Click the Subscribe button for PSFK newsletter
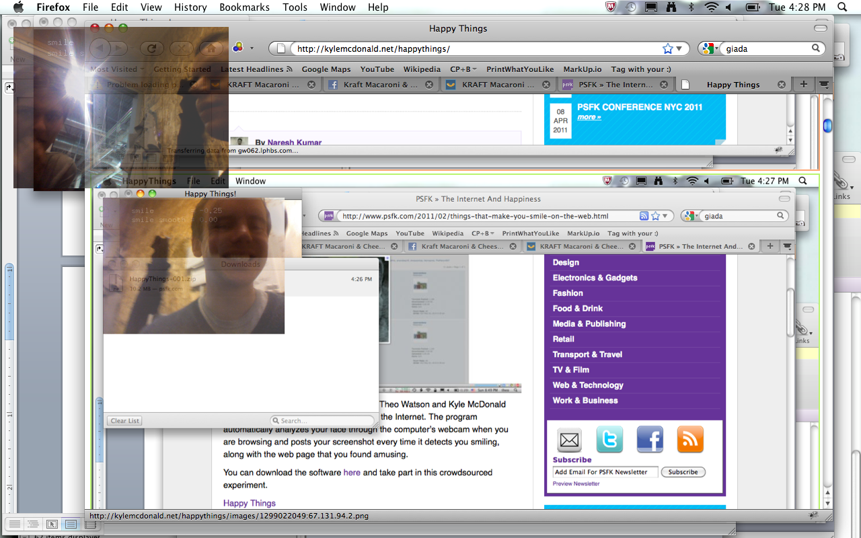Image resolution: width=861 pixels, height=538 pixels. pyautogui.click(x=683, y=472)
